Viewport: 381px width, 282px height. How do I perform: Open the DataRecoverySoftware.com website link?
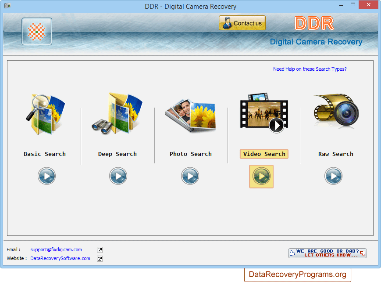coord(60,258)
